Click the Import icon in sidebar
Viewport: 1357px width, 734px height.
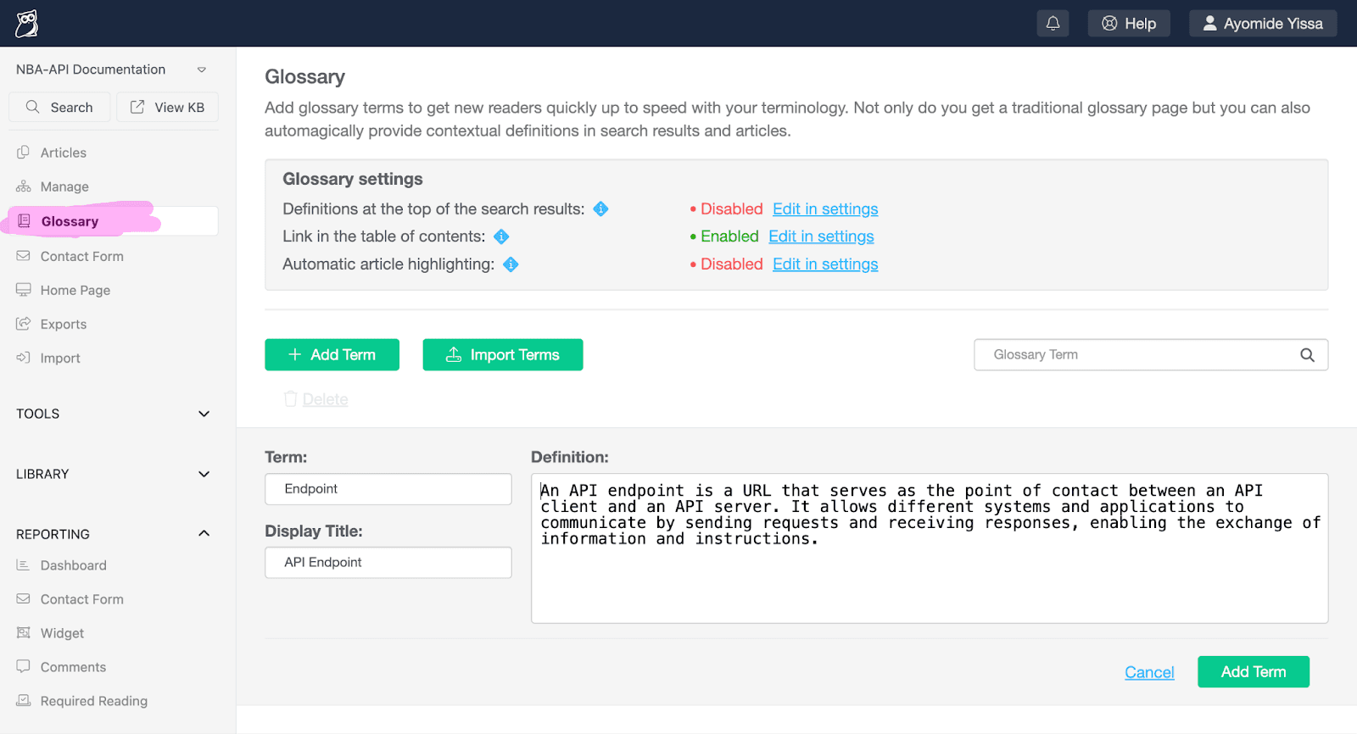click(x=24, y=358)
